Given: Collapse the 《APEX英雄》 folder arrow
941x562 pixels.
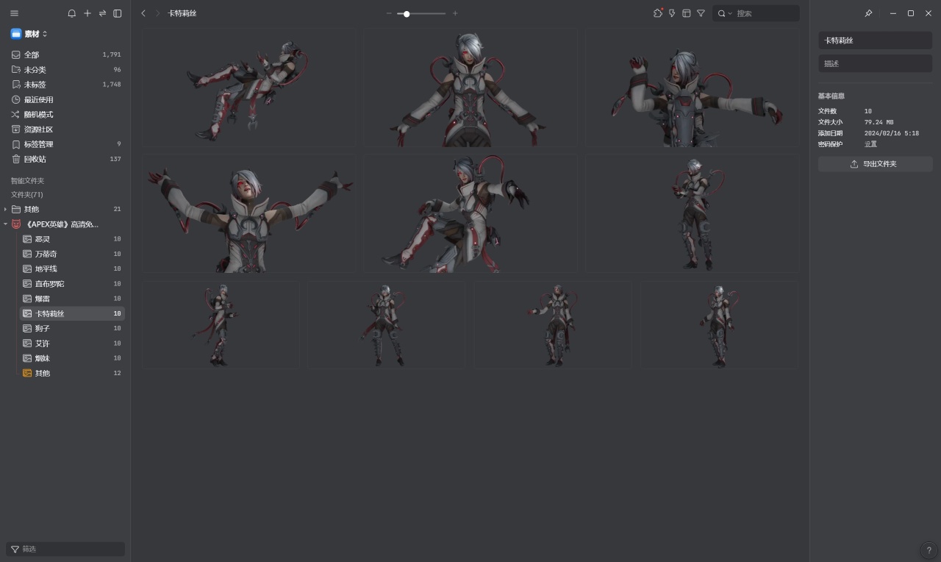Looking at the screenshot, I should pos(5,224).
